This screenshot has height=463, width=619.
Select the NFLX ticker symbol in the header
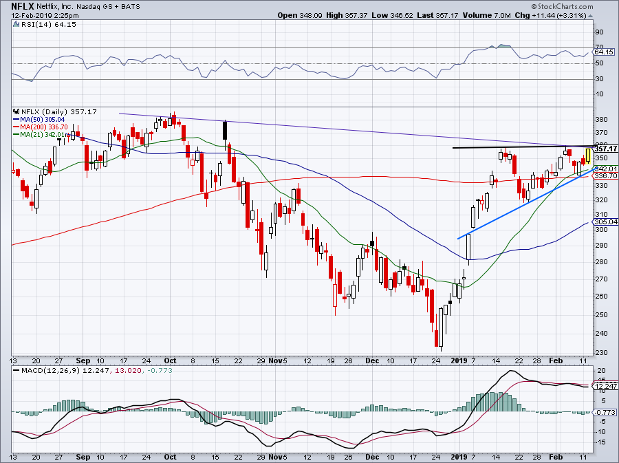point(23,6)
